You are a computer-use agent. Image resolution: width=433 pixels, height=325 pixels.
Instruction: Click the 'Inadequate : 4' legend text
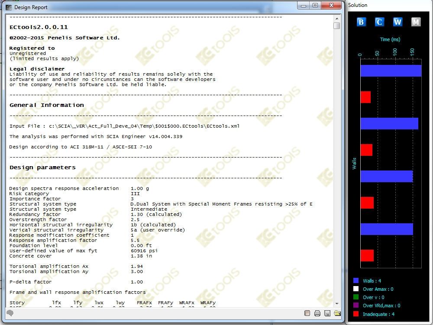click(378, 314)
